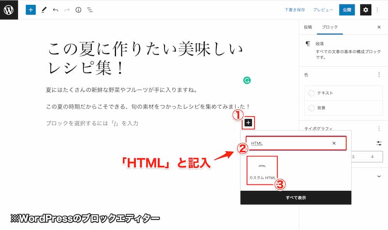Switch to the 投稿 tab
Viewport: 388px width, 230px height.
(x=308, y=27)
